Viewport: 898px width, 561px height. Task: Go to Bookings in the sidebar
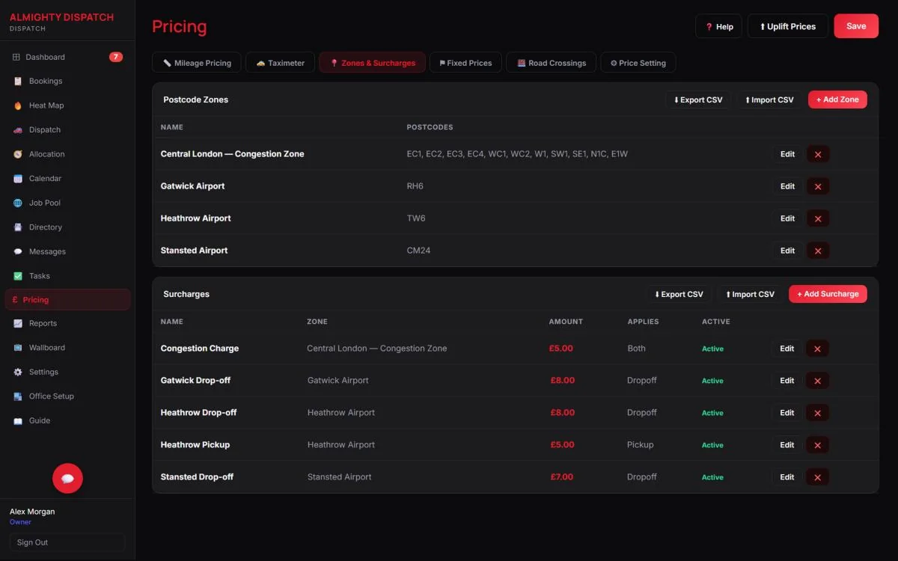[x=67, y=82]
